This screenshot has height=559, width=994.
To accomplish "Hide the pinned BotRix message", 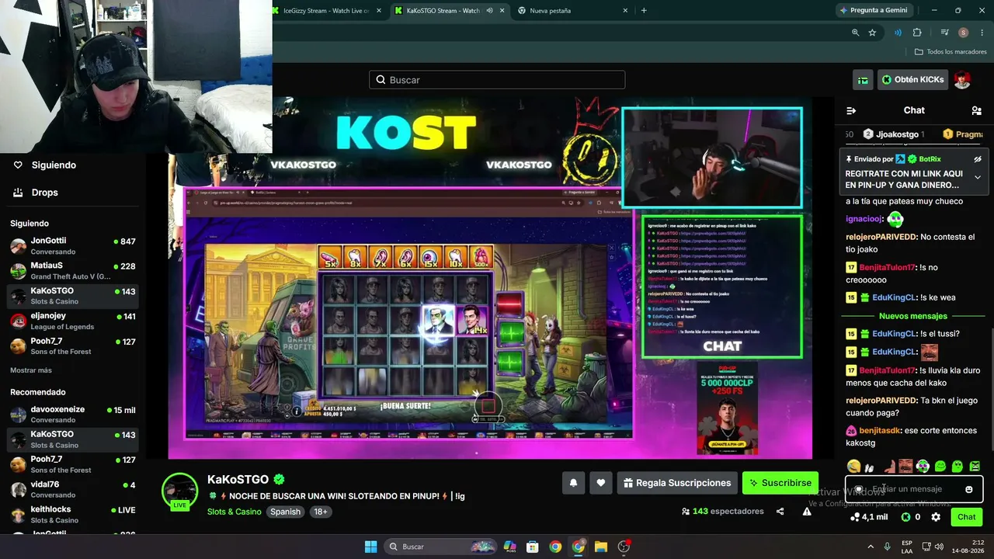I will tap(978, 159).
